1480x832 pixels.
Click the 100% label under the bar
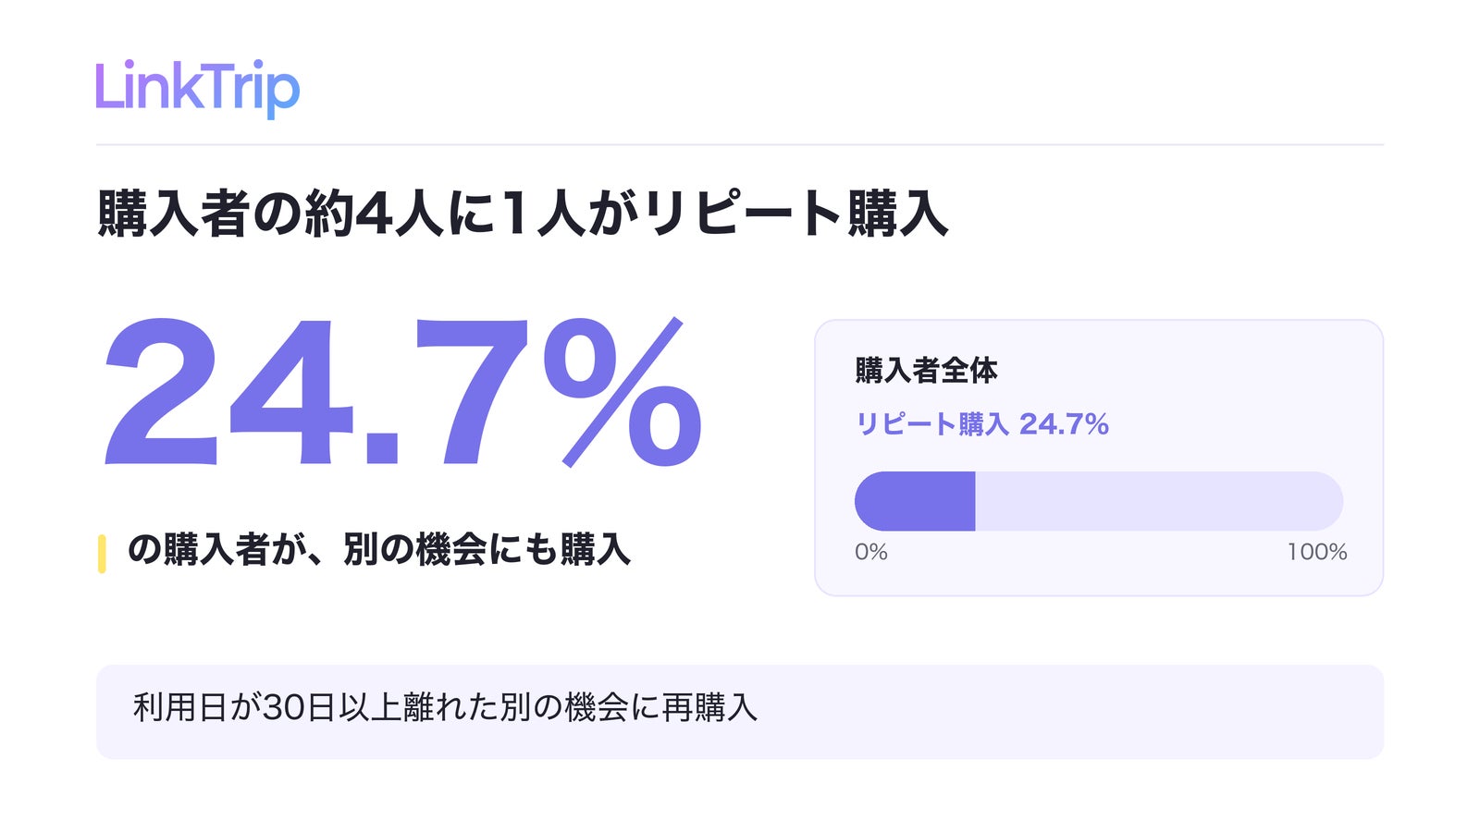pos(1317,552)
